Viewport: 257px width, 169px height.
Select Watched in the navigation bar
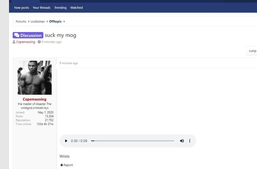click(77, 8)
